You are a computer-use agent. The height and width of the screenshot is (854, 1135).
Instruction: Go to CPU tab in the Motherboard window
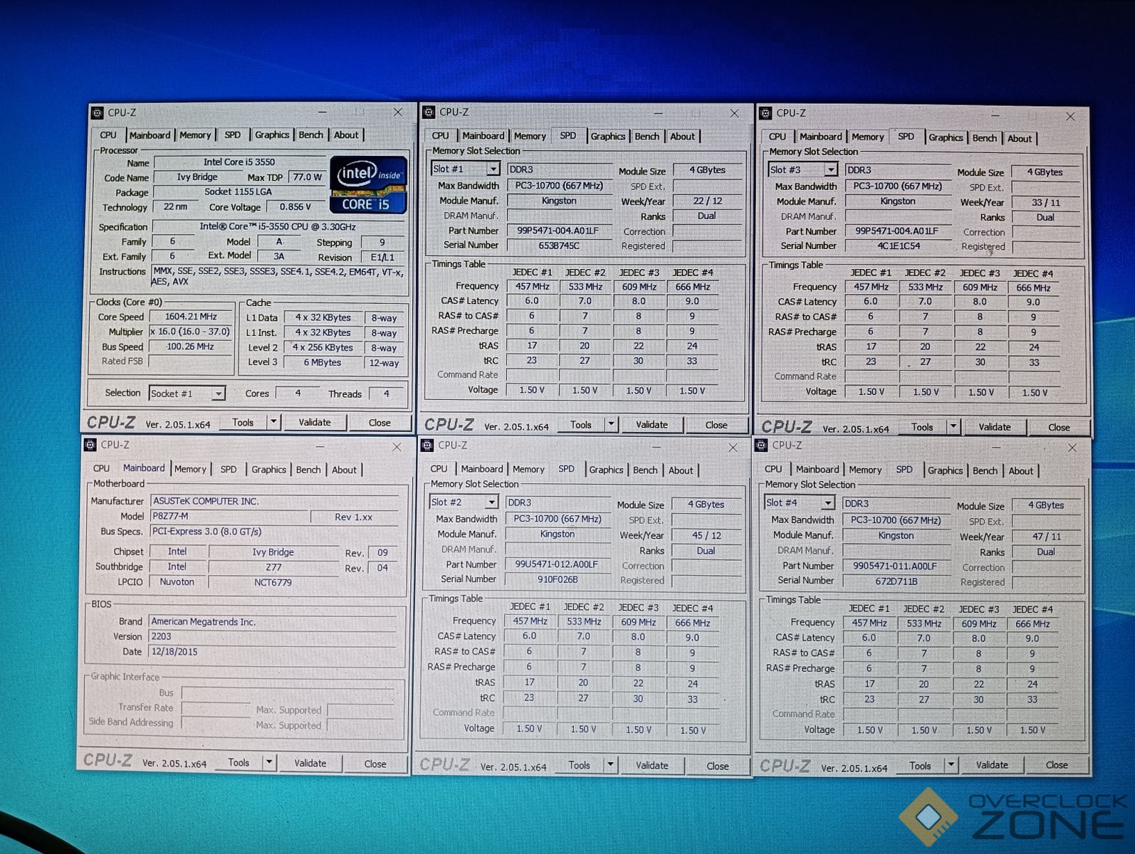click(101, 468)
